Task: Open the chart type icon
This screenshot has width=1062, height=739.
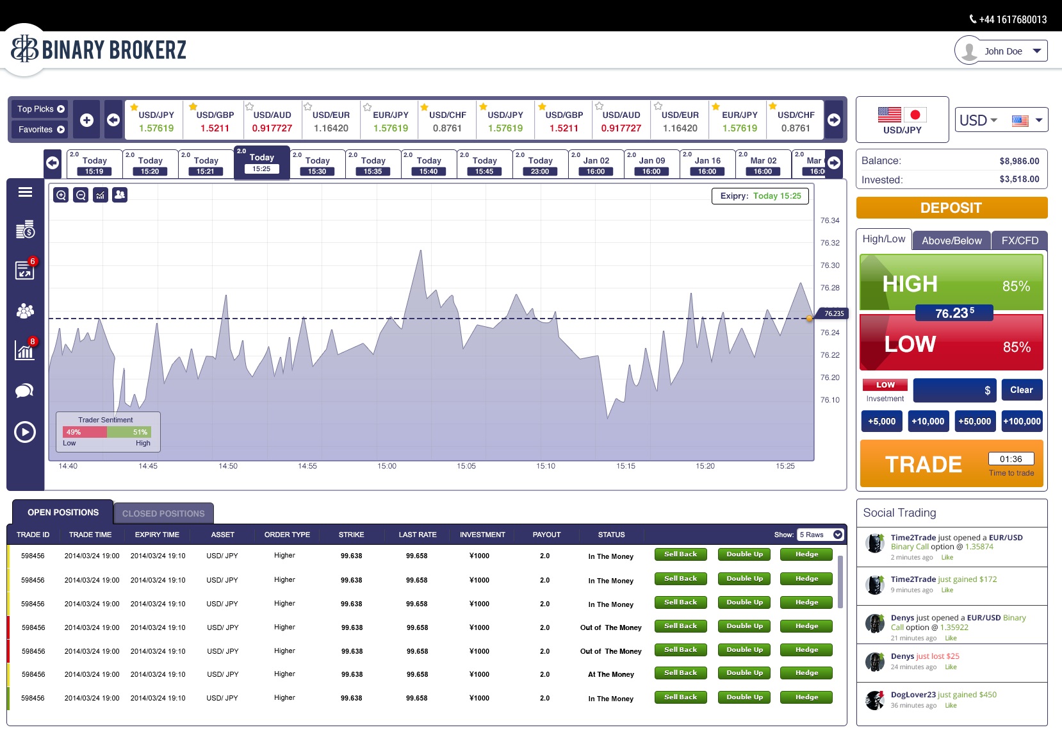Action: (x=101, y=195)
